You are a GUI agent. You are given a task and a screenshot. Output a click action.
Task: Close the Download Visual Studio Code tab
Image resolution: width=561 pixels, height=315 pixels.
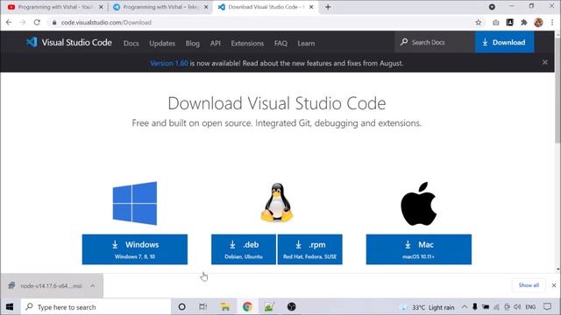point(311,7)
